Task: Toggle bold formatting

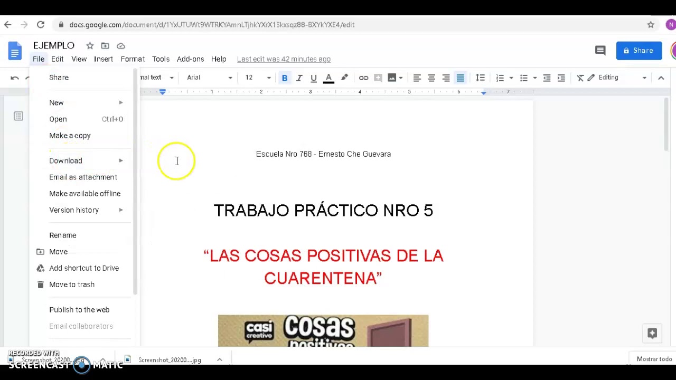Action: [x=285, y=78]
